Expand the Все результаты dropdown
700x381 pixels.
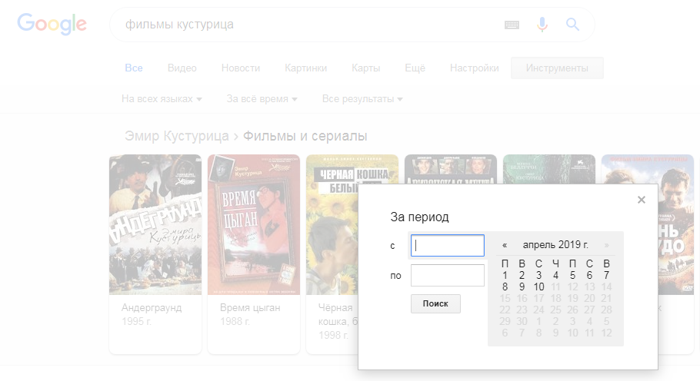tap(362, 99)
